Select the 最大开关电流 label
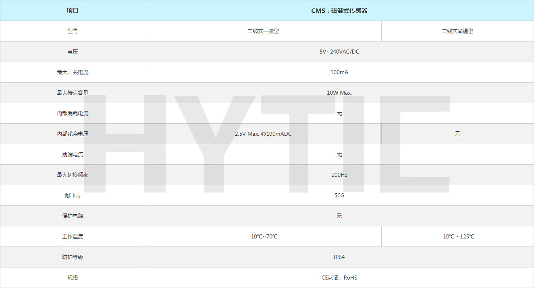534x288 pixels. click(x=73, y=72)
